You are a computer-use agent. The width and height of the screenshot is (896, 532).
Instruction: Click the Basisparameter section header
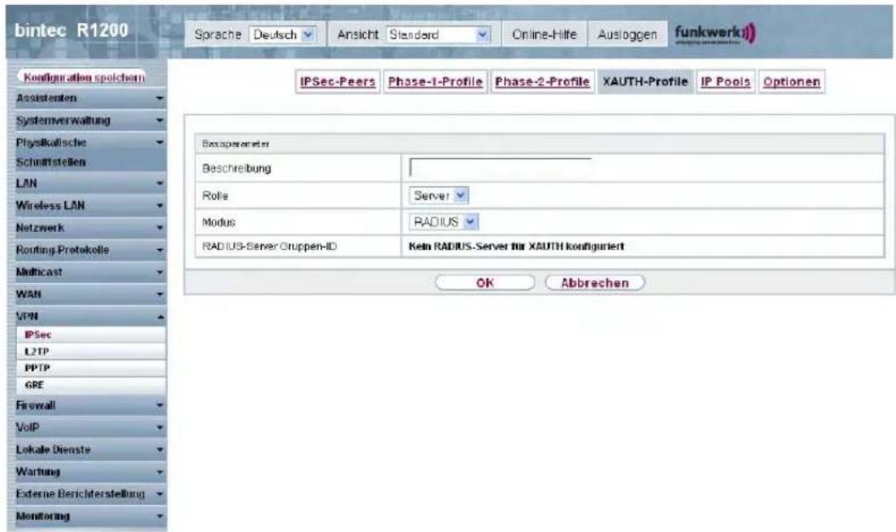[540, 144]
